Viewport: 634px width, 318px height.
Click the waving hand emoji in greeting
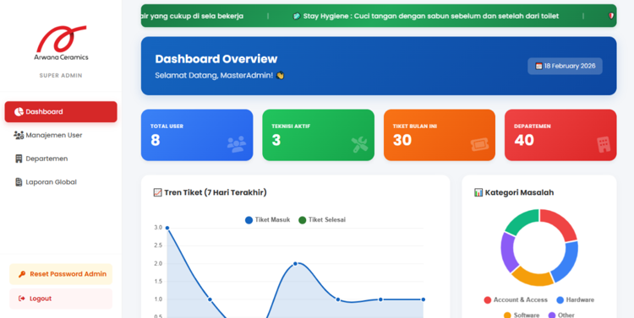coord(280,75)
